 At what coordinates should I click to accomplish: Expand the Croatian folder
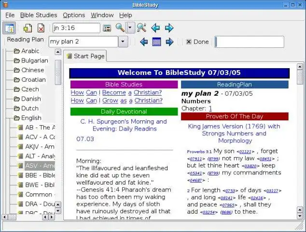tap(29, 80)
